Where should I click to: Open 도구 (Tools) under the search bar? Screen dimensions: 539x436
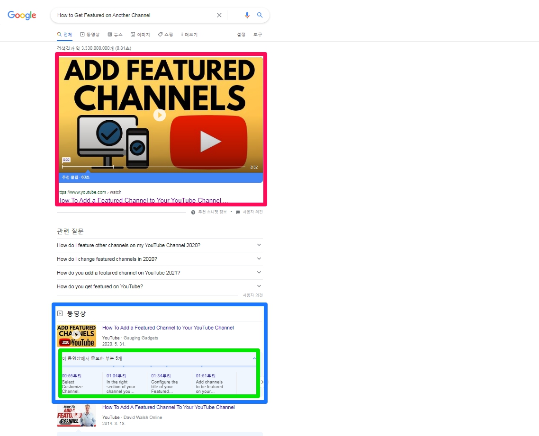pos(258,35)
